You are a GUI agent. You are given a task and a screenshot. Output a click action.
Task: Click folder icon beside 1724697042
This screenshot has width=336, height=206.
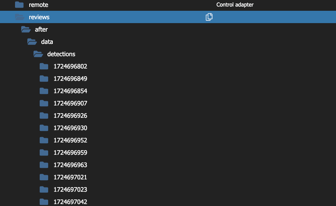44,202
